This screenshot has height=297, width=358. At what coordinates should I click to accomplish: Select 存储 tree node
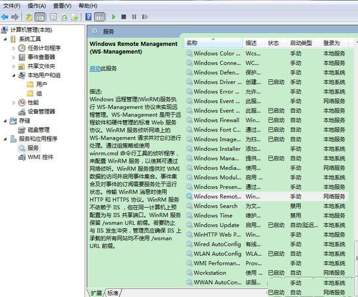point(24,120)
